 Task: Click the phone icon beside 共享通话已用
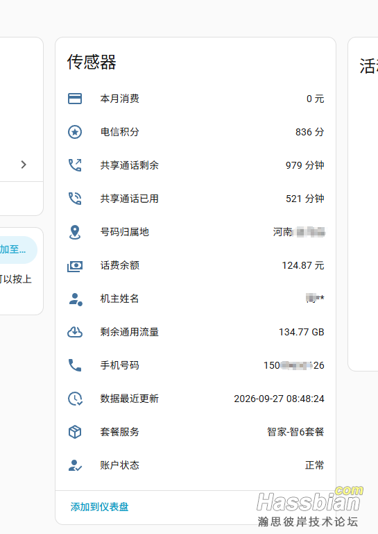pos(75,199)
